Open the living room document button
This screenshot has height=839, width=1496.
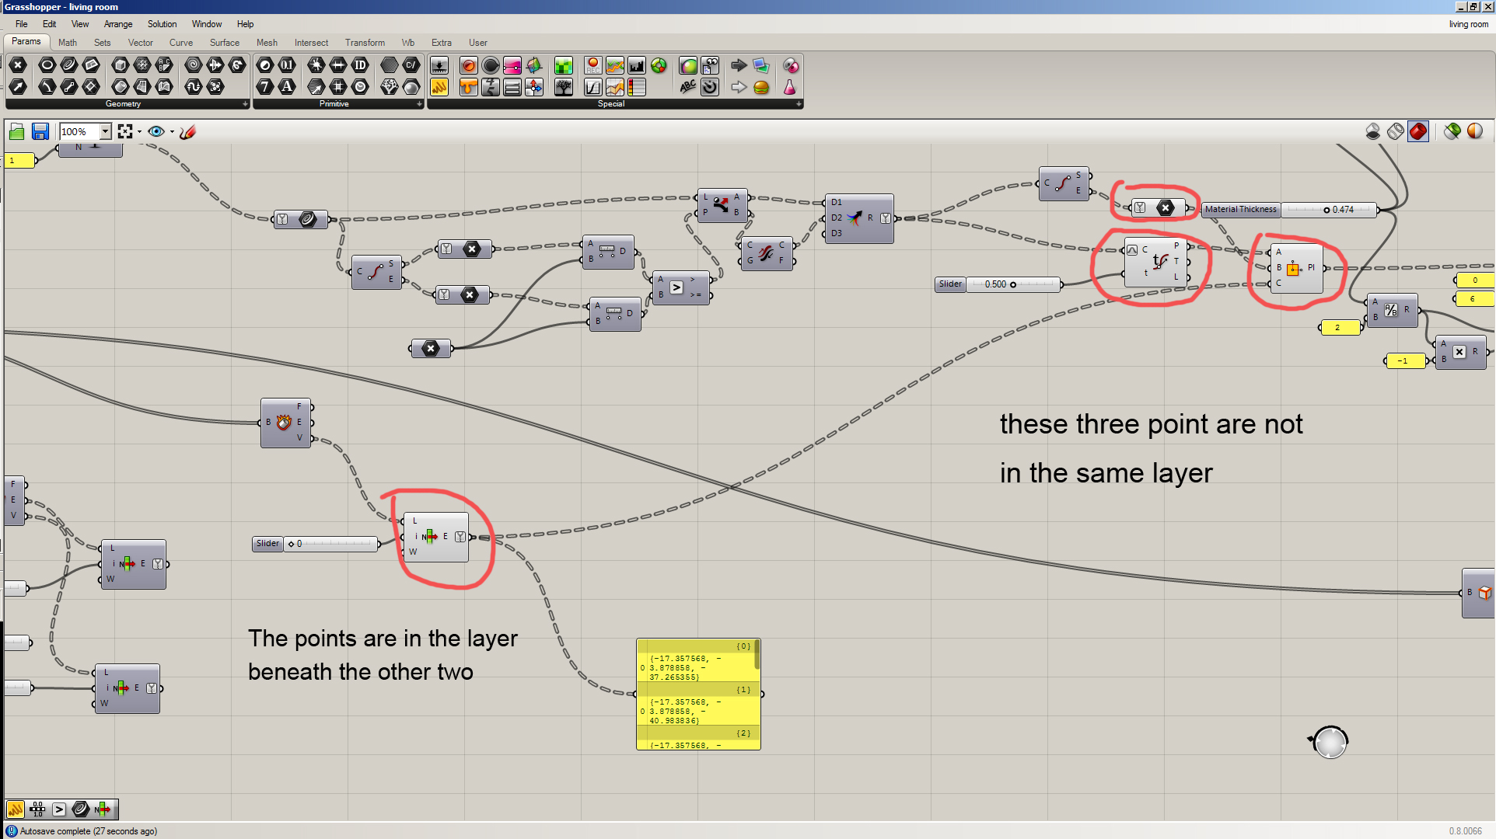coord(1467,24)
